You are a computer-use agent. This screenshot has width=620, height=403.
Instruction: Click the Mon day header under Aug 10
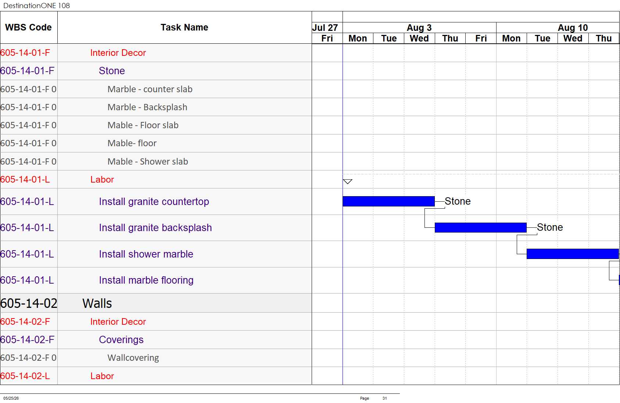click(x=512, y=38)
